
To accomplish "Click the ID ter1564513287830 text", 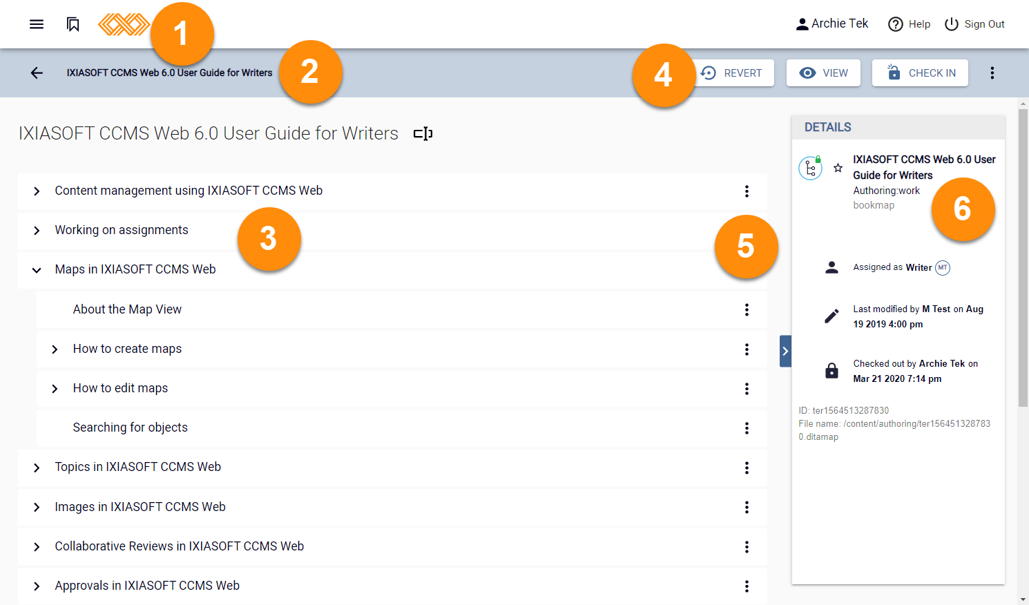I will pos(844,410).
